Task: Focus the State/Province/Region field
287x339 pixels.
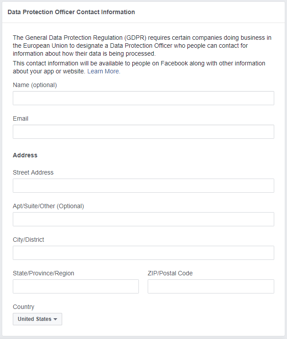Action: [x=76, y=286]
